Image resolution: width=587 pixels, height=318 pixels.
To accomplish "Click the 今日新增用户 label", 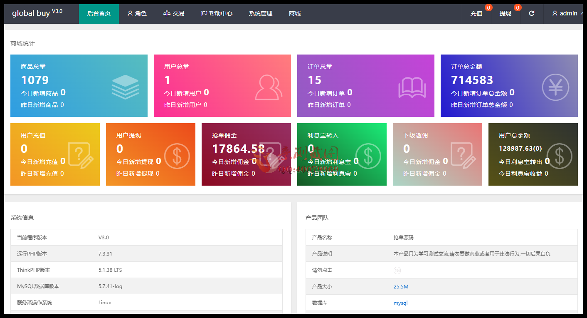I will (183, 93).
